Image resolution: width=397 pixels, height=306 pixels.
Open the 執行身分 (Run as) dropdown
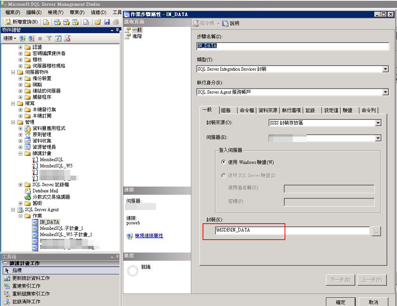(x=385, y=92)
